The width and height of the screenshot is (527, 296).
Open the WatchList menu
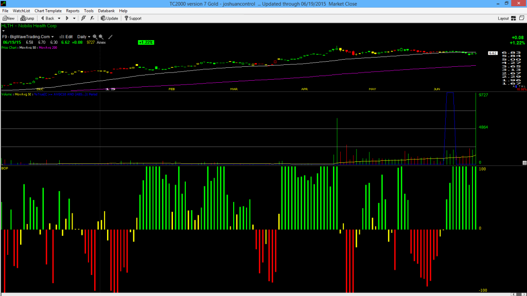[x=21, y=11]
